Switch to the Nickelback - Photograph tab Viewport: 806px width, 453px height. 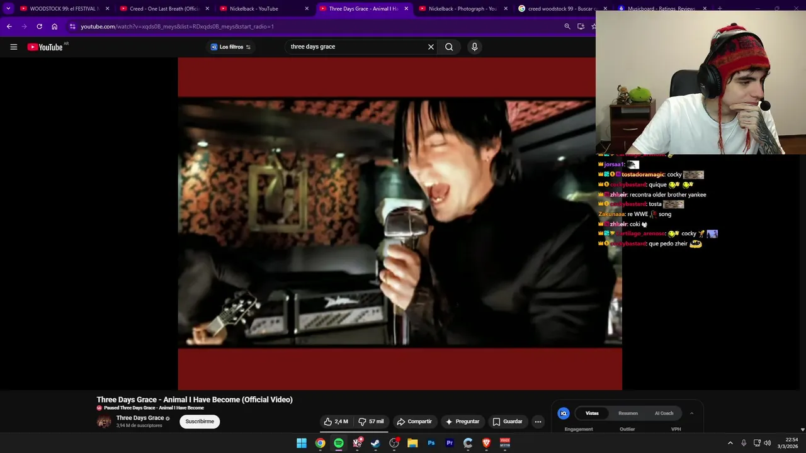coord(463,9)
